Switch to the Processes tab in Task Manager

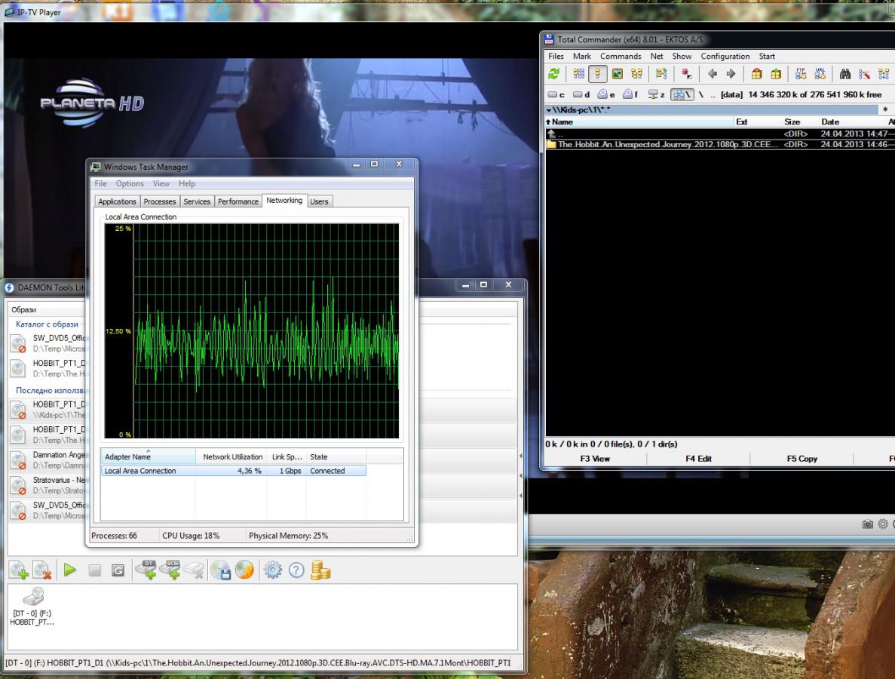tap(160, 201)
